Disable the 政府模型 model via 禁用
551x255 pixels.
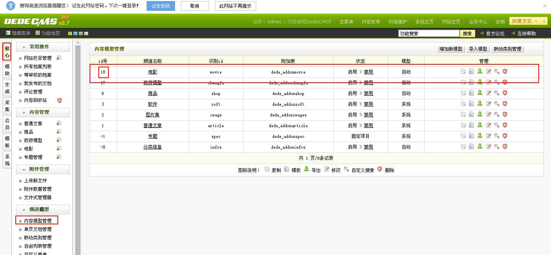tap(368, 82)
